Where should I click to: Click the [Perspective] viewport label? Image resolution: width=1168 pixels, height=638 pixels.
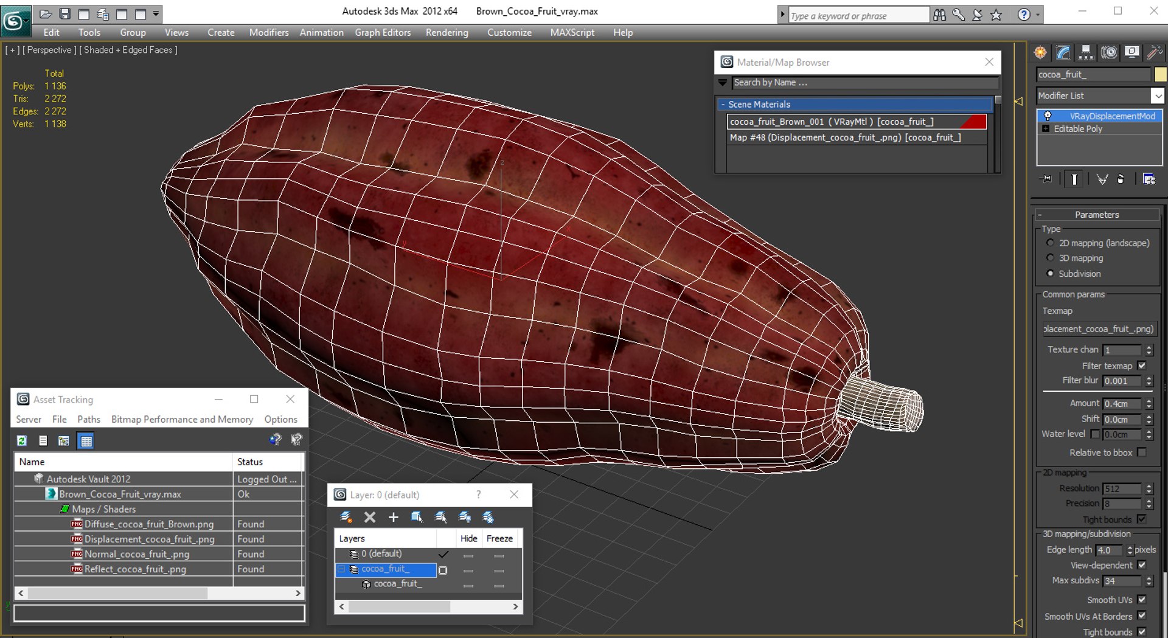[49, 50]
